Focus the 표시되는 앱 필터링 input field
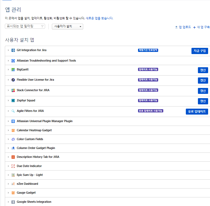This screenshot has width=210, height=206. click(25, 26)
